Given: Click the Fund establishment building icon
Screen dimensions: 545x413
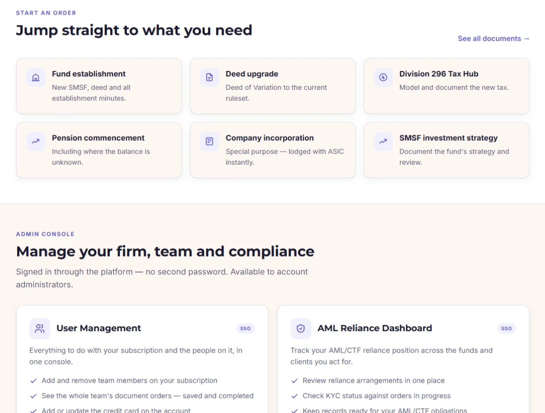Looking at the screenshot, I should point(36,77).
